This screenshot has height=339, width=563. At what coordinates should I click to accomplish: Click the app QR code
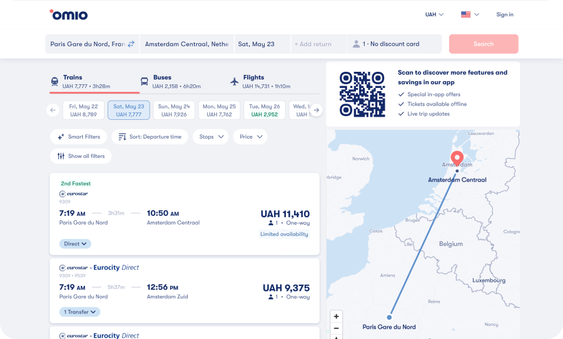pos(362,94)
